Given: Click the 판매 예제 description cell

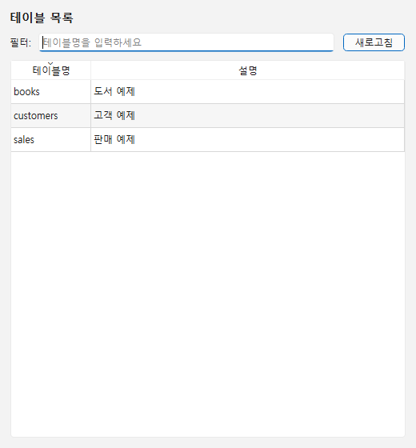Looking at the screenshot, I should (248, 140).
